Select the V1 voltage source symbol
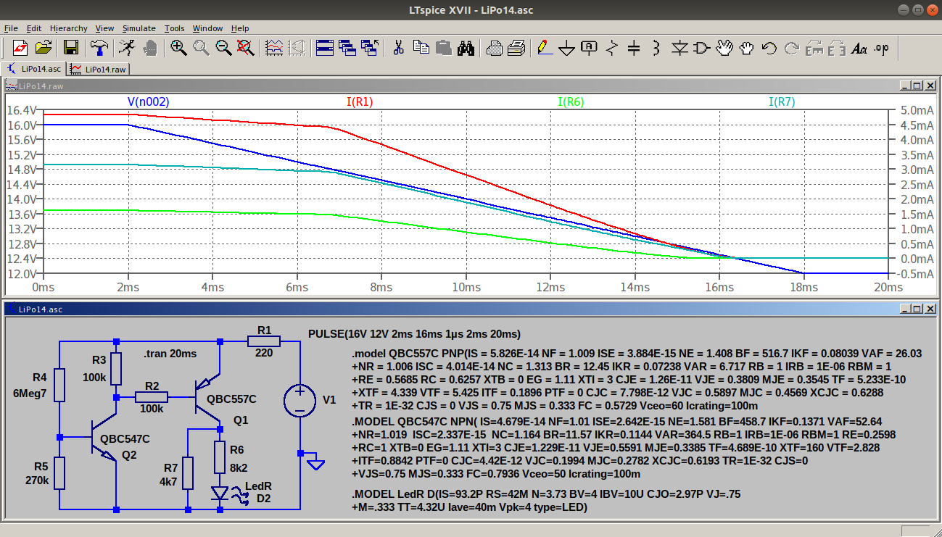 [x=299, y=401]
